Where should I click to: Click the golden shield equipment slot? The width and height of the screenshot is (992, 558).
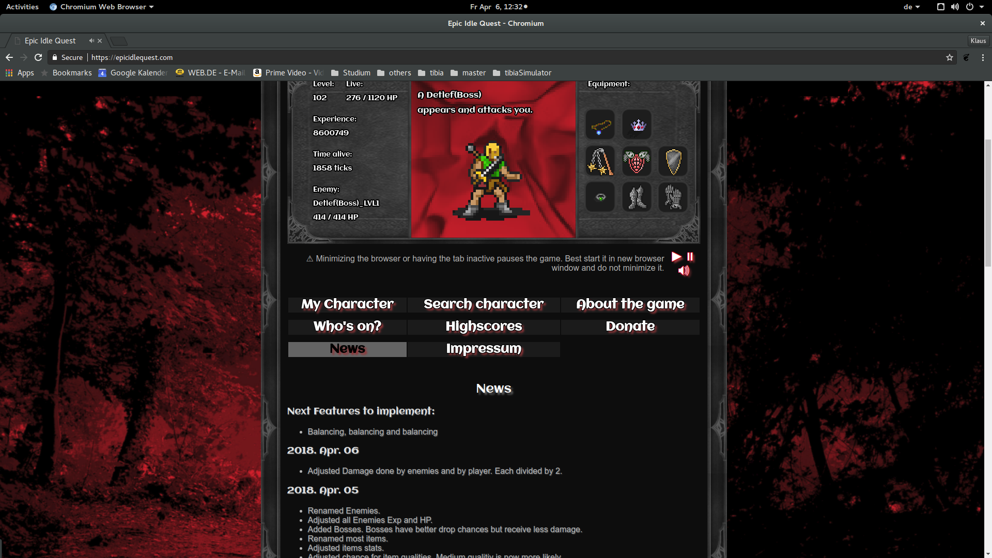click(x=673, y=161)
